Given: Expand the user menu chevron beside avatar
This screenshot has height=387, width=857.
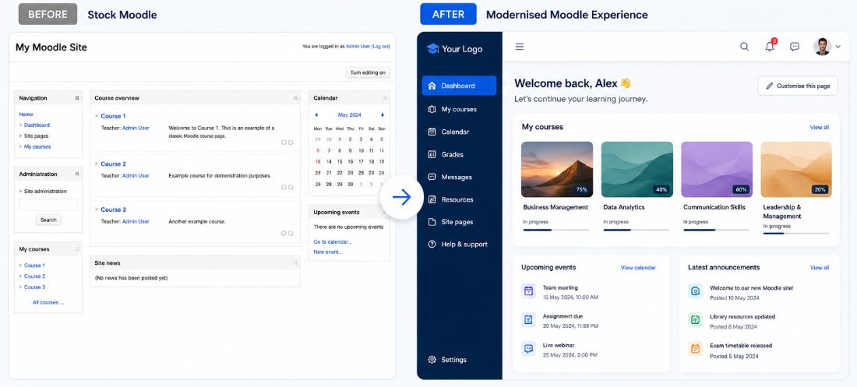Looking at the screenshot, I should click(x=838, y=47).
